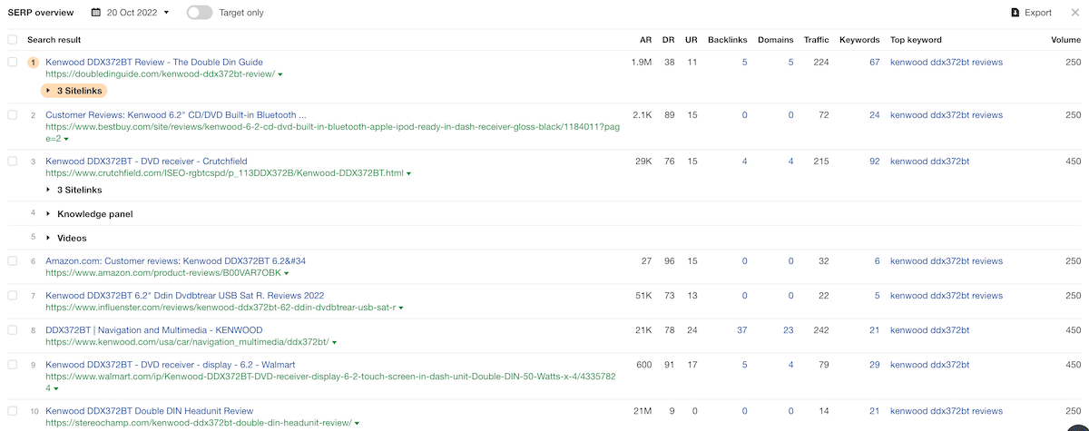Click the Traffic column header
The width and height of the screenshot is (1089, 431).
coord(817,40)
